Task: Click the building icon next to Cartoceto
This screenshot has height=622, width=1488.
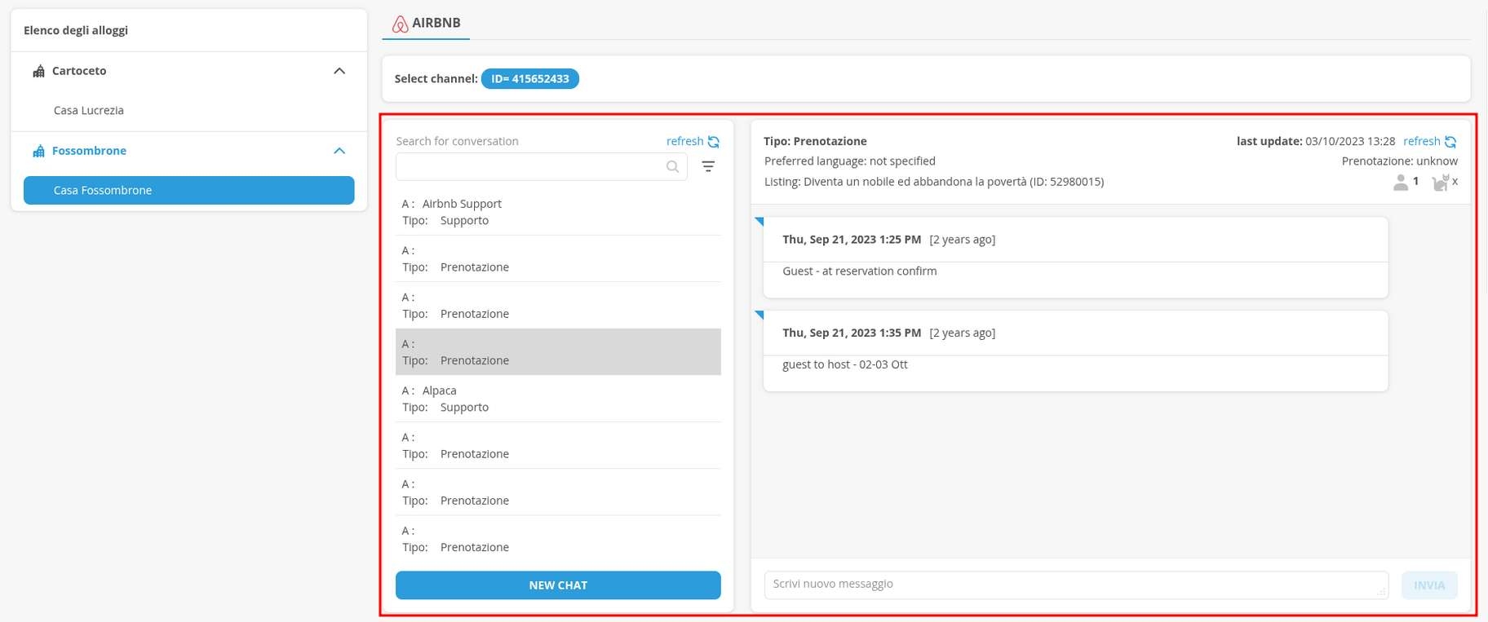Action: [38, 71]
